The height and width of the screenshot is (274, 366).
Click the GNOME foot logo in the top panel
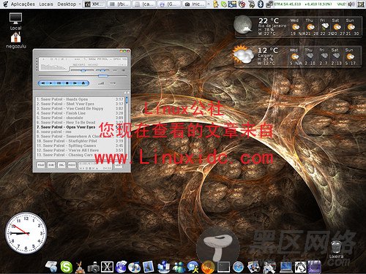5,4
